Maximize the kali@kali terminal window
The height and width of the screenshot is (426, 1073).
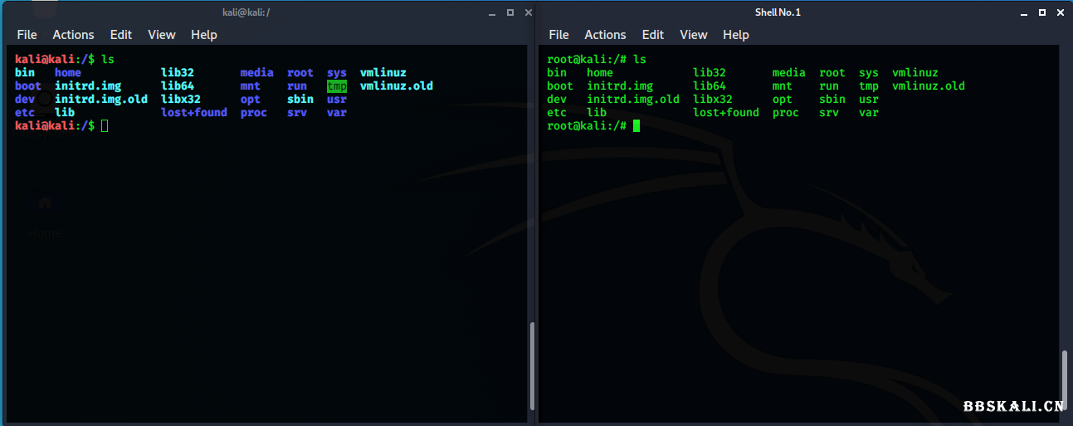510,12
